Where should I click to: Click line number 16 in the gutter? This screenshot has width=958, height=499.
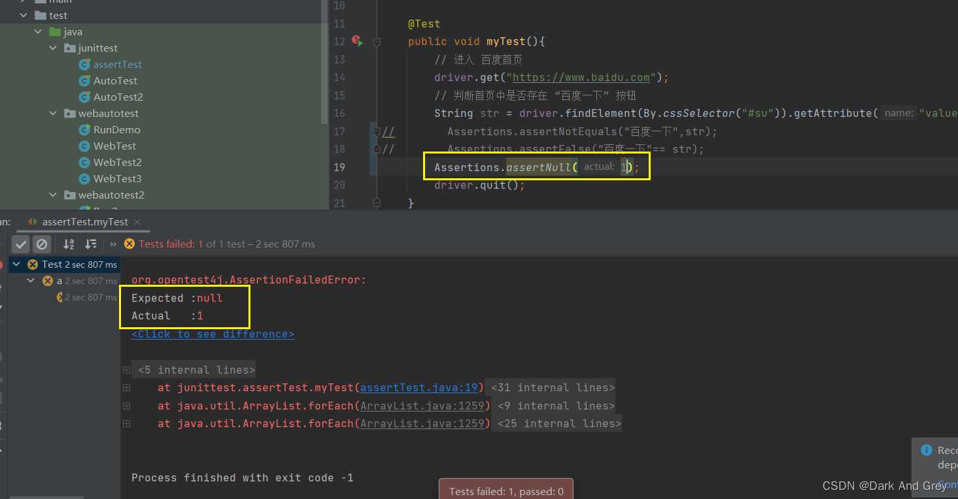[339, 114]
